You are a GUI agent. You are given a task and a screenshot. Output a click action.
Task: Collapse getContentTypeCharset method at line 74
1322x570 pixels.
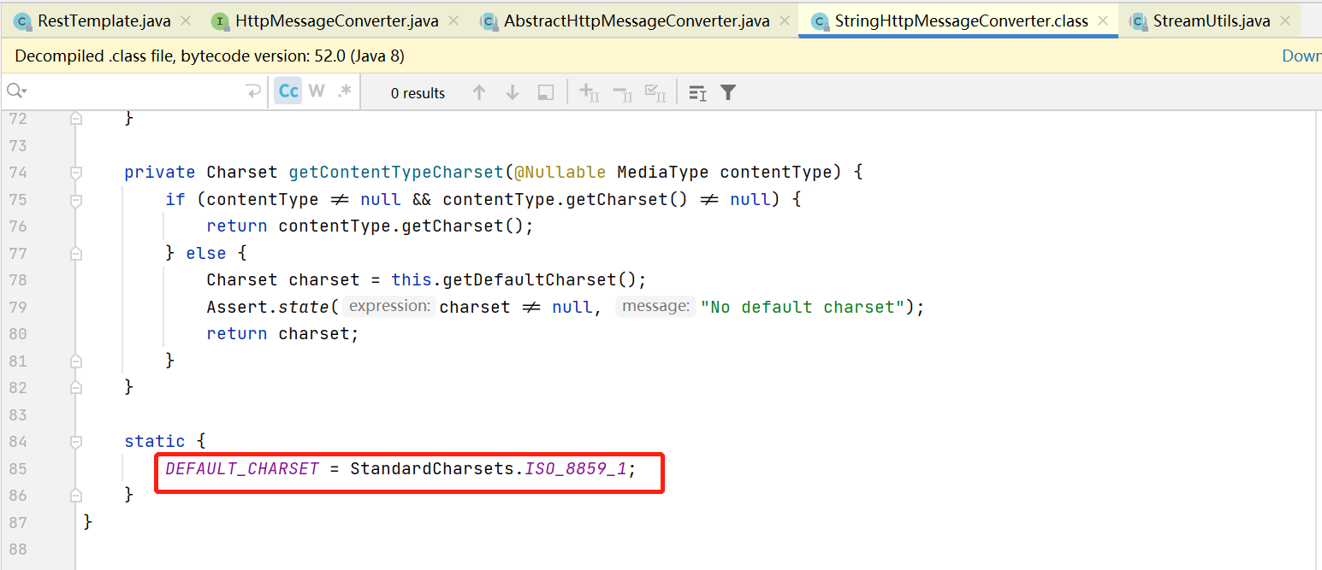tap(76, 173)
